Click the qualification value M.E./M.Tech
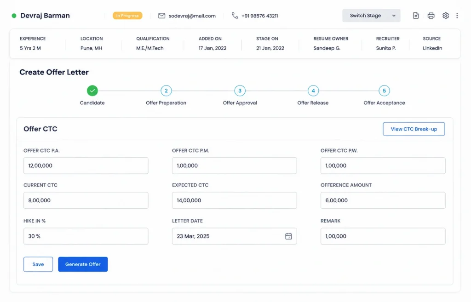The image size is (471, 302). tap(150, 48)
